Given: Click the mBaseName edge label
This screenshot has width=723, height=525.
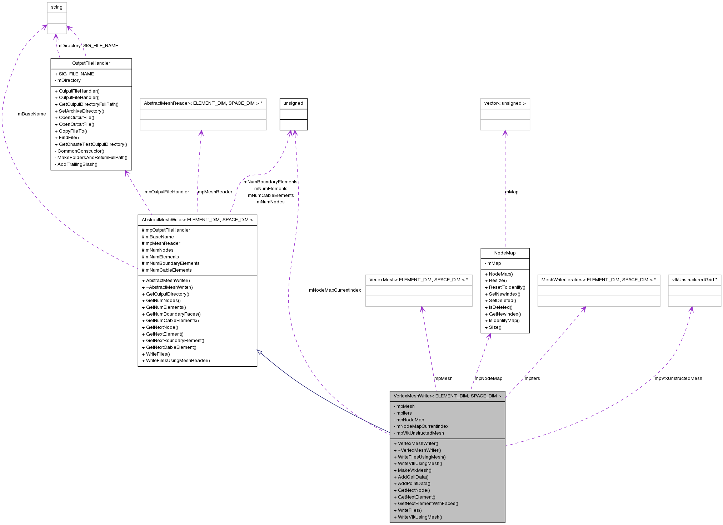Looking at the screenshot, I should click(x=32, y=114).
